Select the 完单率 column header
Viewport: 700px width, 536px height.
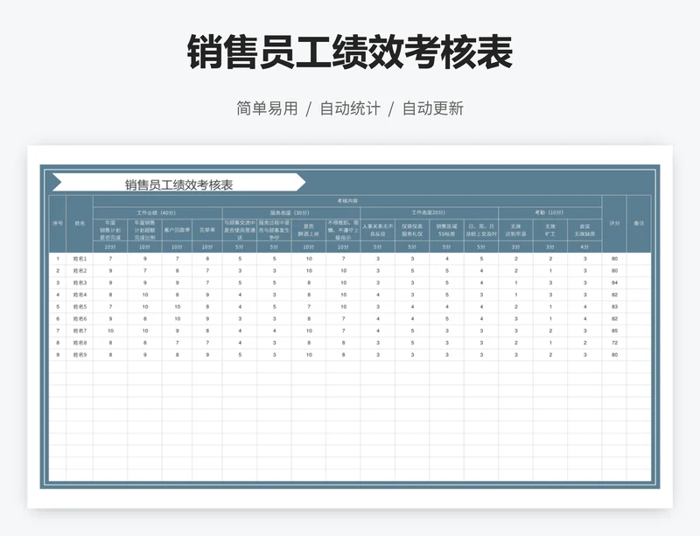pyautogui.click(x=207, y=230)
